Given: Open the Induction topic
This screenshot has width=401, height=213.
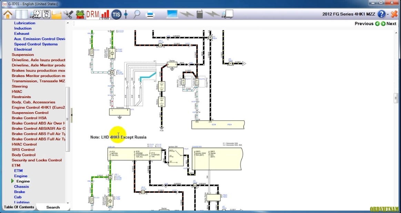Looking at the screenshot, I should (x=23, y=28).
